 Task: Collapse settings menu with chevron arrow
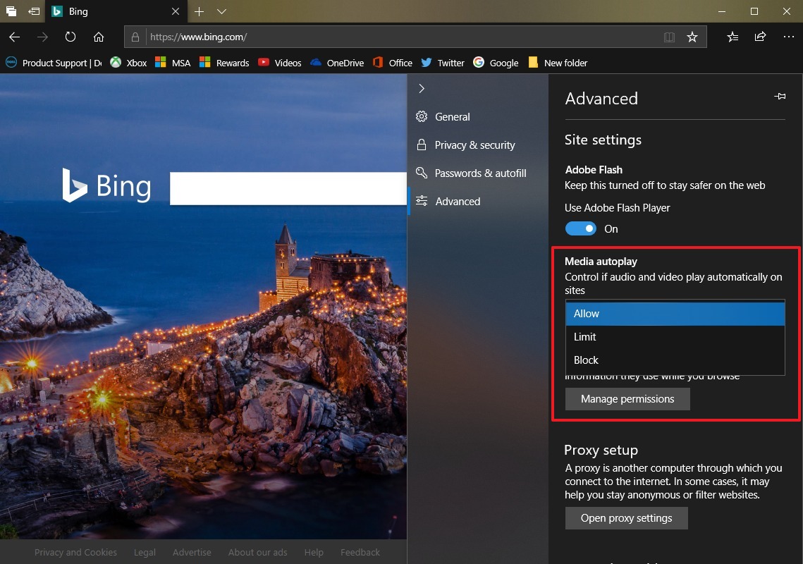point(422,89)
